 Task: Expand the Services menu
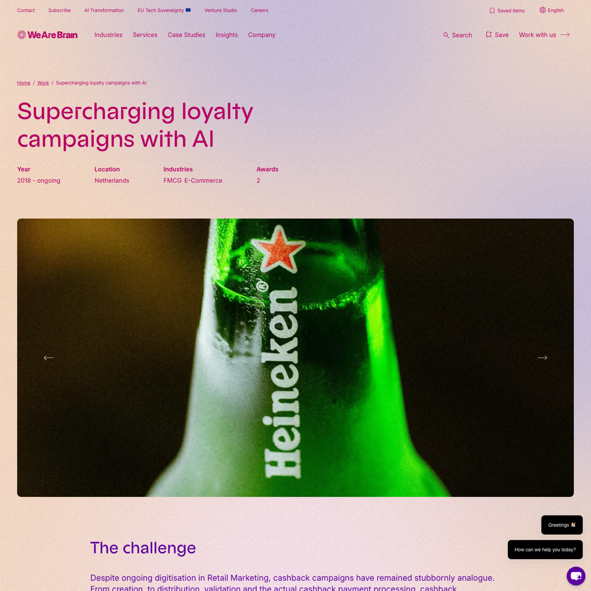click(145, 35)
